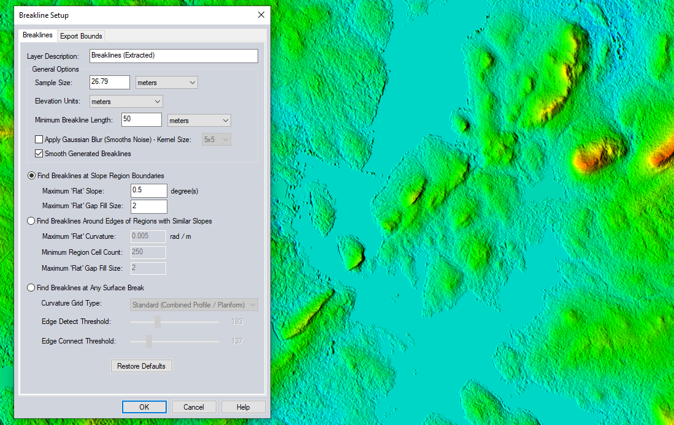Click the Cancel button
This screenshot has height=425, width=674.
pos(194,407)
